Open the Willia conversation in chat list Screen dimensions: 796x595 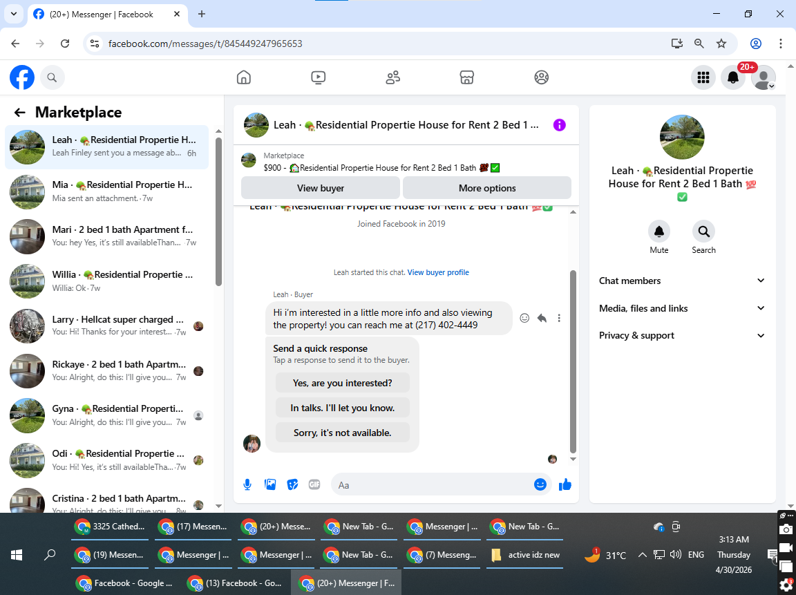coord(106,281)
